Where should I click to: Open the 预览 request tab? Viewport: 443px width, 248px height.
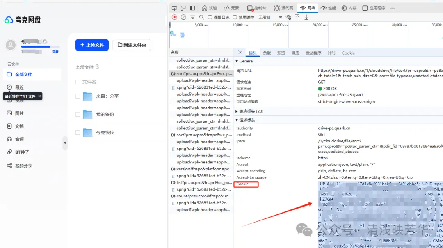pos(281,53)
